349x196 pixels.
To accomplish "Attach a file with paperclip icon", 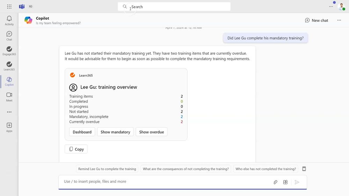I will [275, 182].
